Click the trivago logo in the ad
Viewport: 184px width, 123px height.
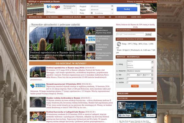pyautogui.click(x=53, y=7)
